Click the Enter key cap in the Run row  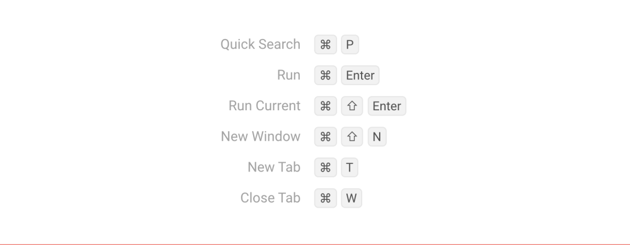tap(360, 75)
